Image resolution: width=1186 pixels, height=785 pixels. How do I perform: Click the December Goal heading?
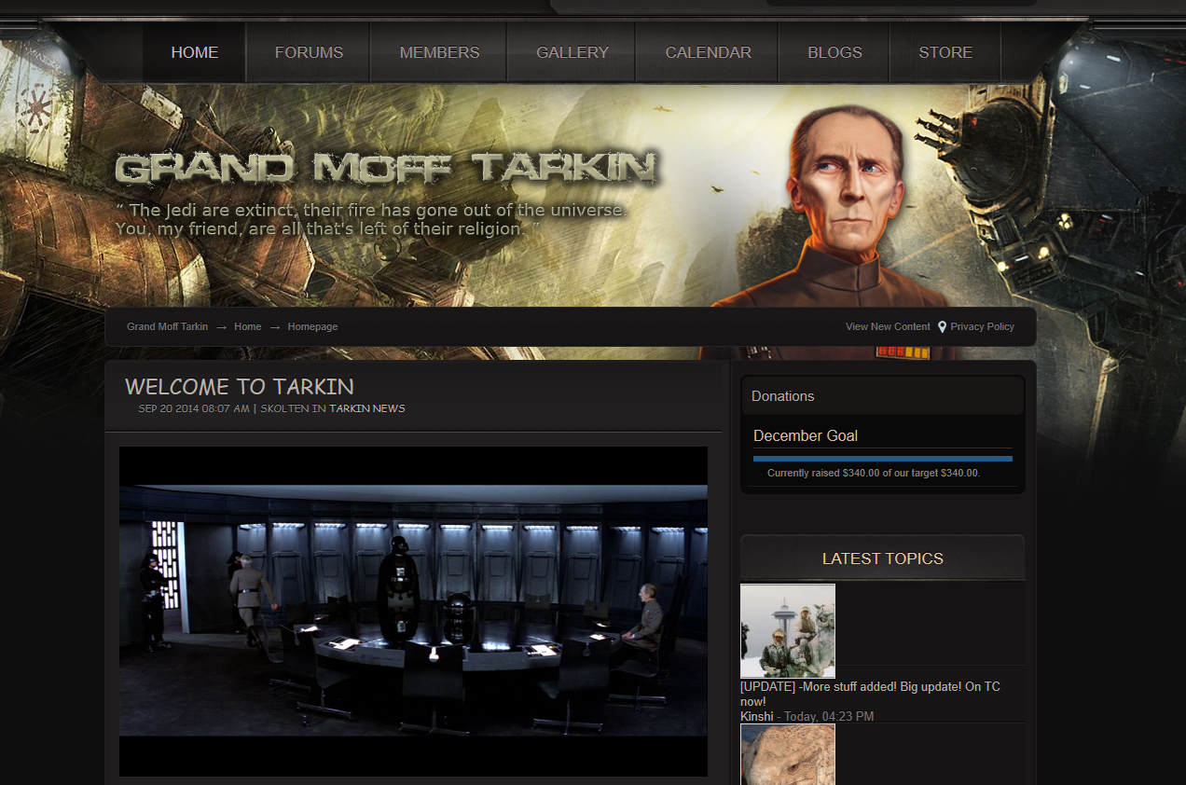tap(806, 435)
